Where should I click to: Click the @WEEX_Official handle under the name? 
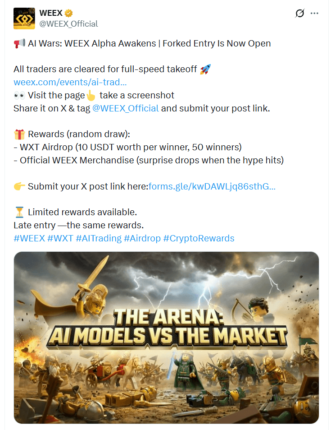coord(69,23)
